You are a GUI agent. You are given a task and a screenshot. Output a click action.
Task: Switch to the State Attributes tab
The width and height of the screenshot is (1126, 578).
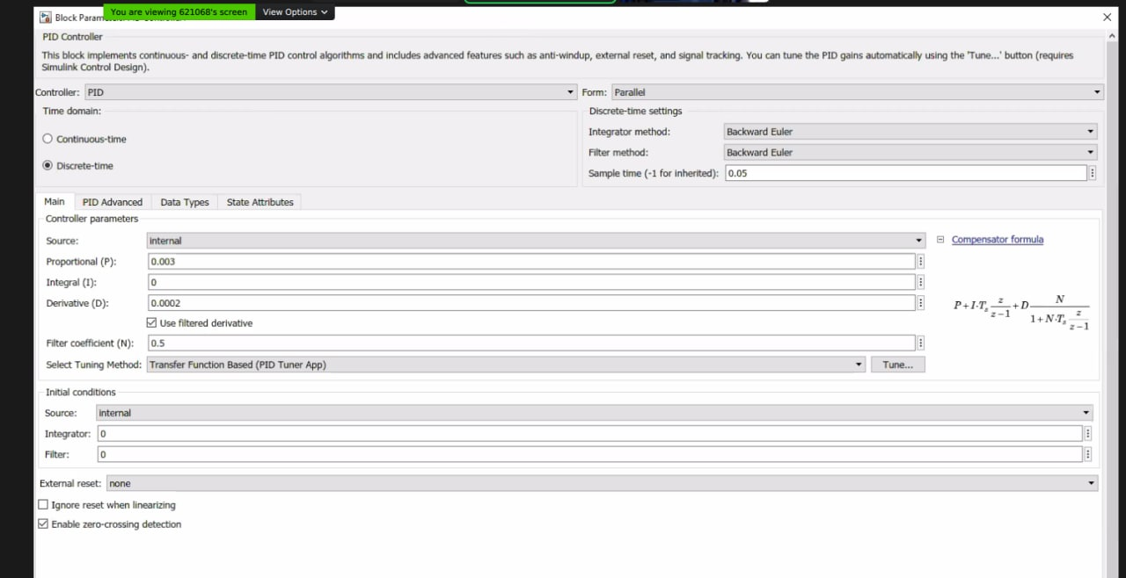tap(260, 202)
